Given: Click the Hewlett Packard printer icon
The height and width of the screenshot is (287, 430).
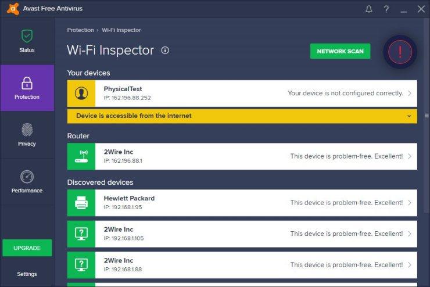Looking at the screenshot, I should [81, 203].
